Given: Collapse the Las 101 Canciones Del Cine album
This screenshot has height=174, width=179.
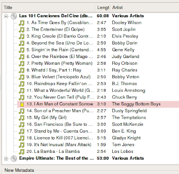Looking at the screenshot, I should (6, 16).
